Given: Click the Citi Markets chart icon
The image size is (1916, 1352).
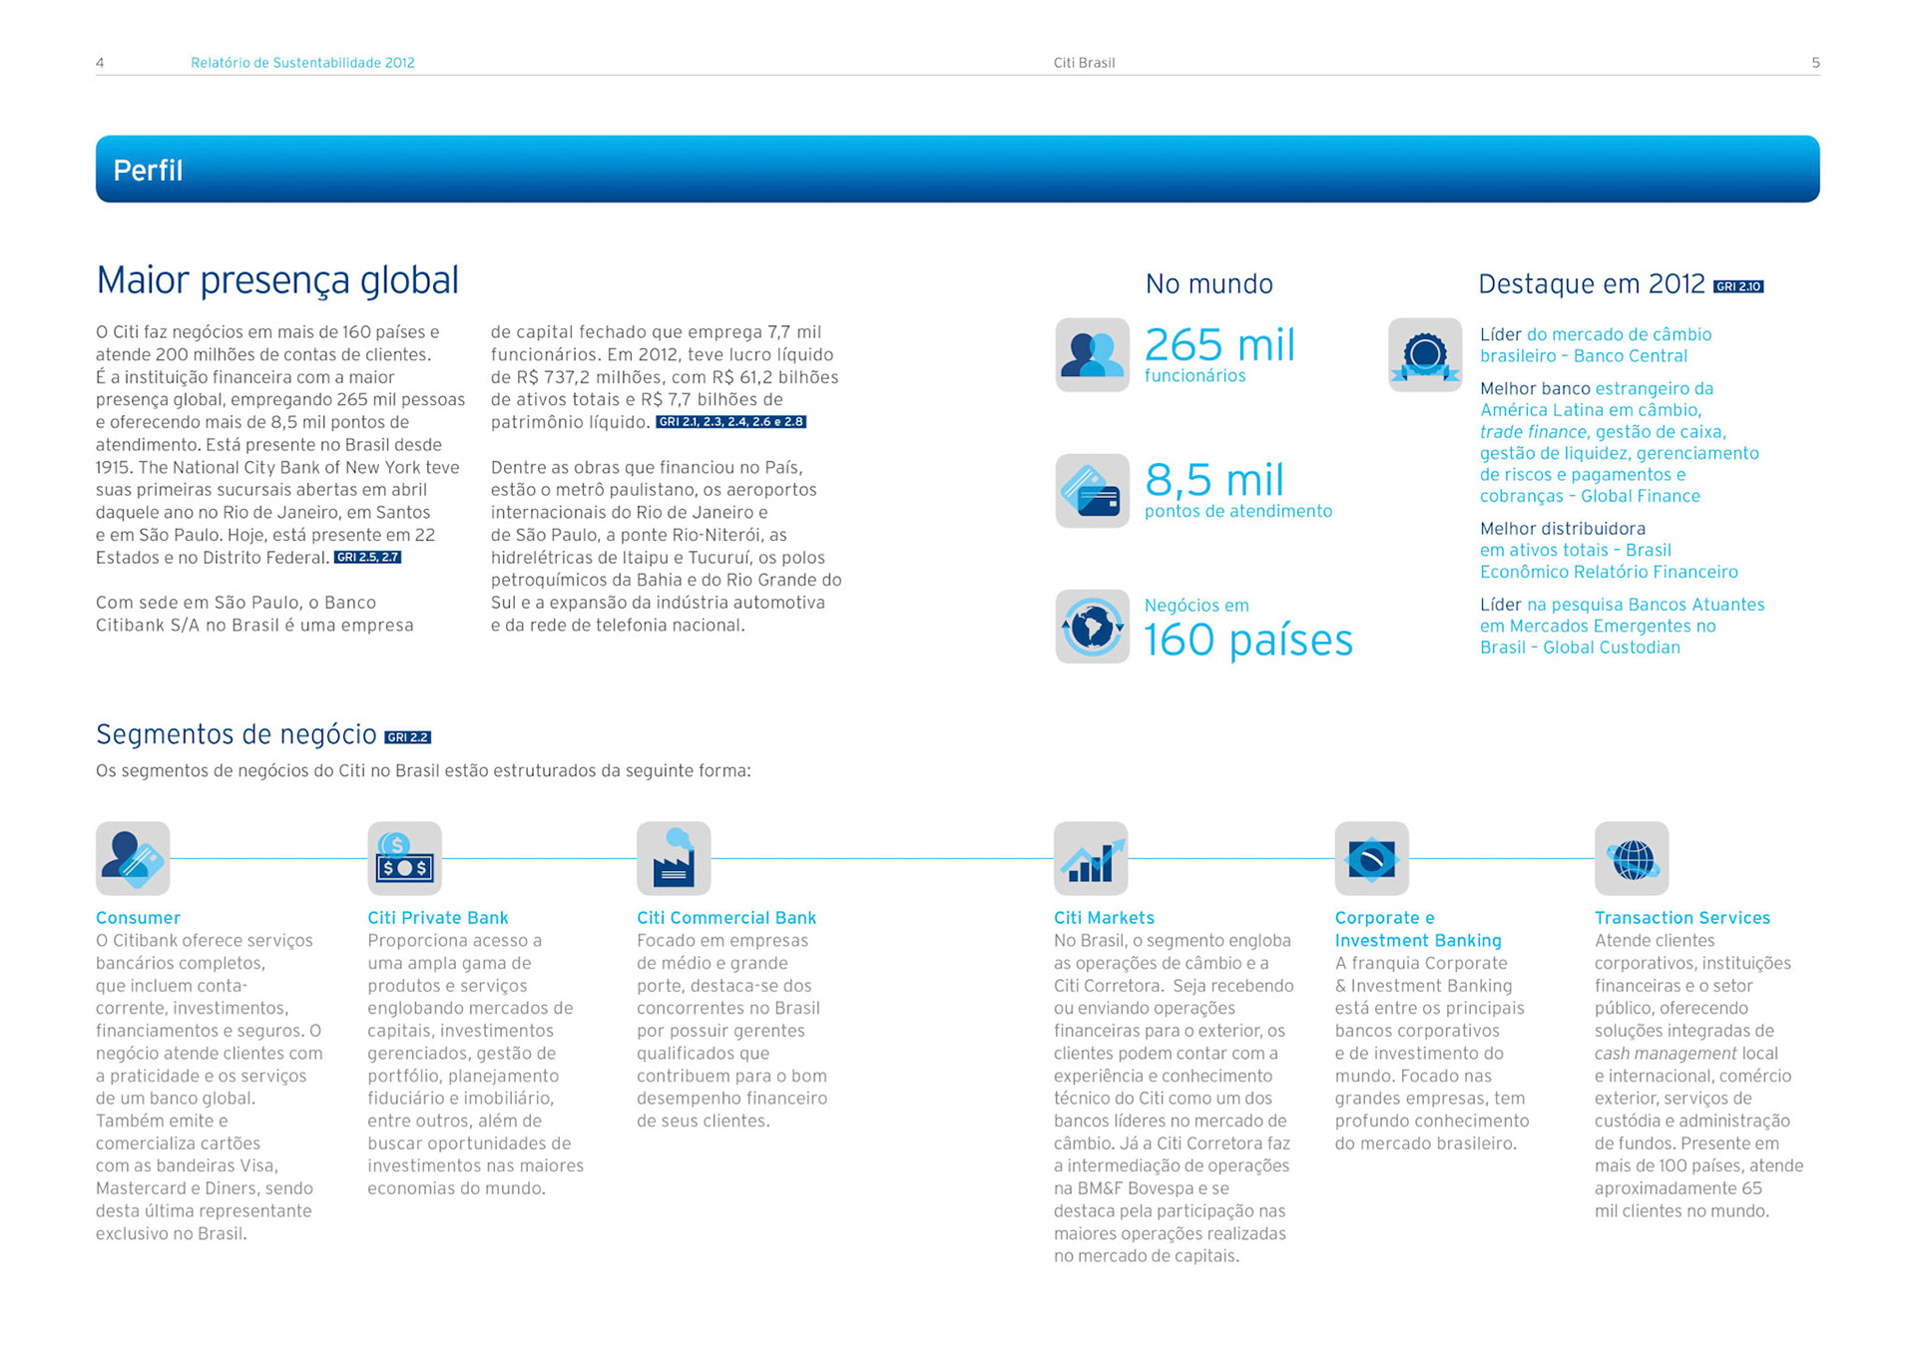Looking at the screenshot, I should 1091,858.
